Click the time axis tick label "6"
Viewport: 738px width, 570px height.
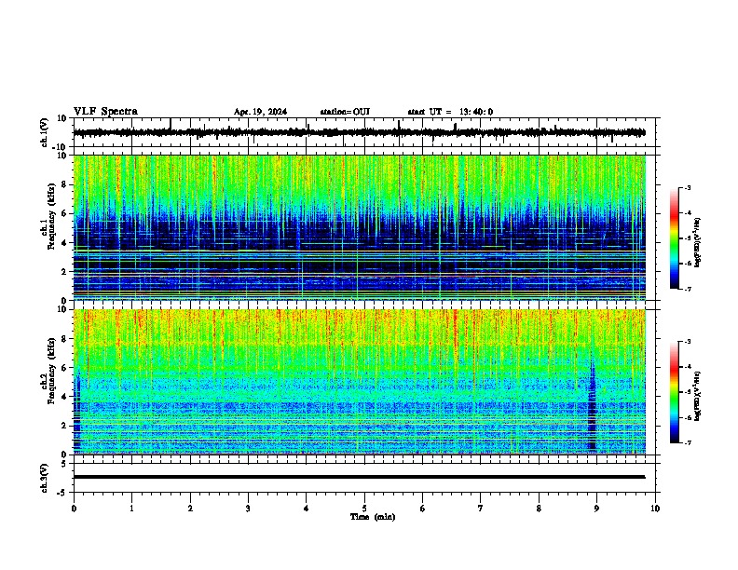click(423, 509)
